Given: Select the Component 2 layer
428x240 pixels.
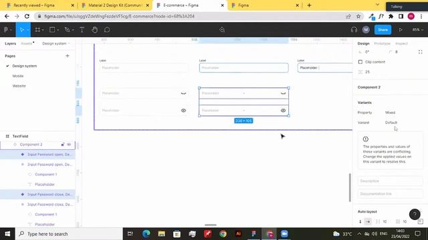Looking at the screenshot, I should click(31, 145).
